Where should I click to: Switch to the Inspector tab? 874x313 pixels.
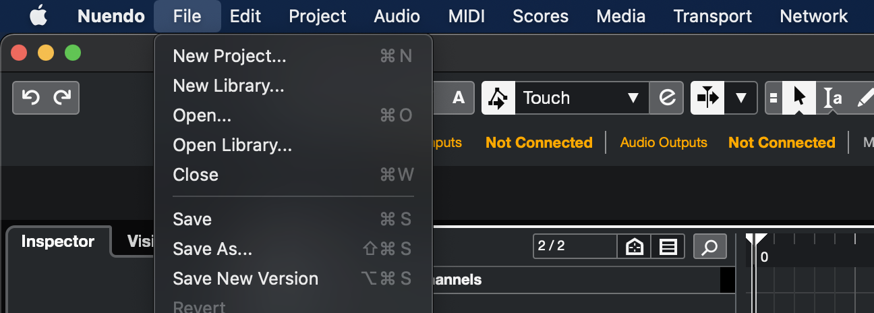point(58,241)
